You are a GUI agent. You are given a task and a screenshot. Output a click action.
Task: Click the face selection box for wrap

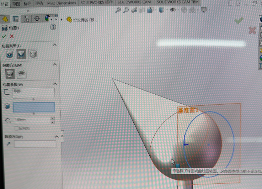34,107
